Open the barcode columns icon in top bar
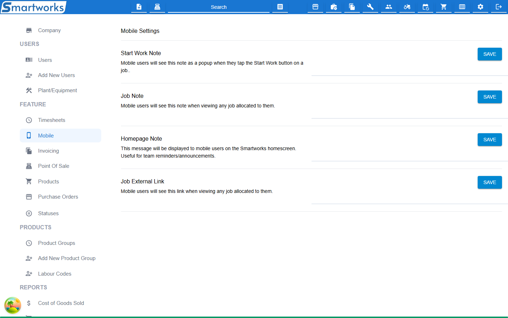The image size is (508, 318). [x=462, y=7]
